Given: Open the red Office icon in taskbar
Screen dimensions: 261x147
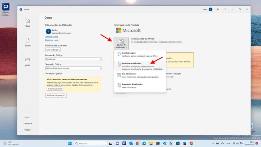Looking at the screenshot, I should click(x=191, y=143).
